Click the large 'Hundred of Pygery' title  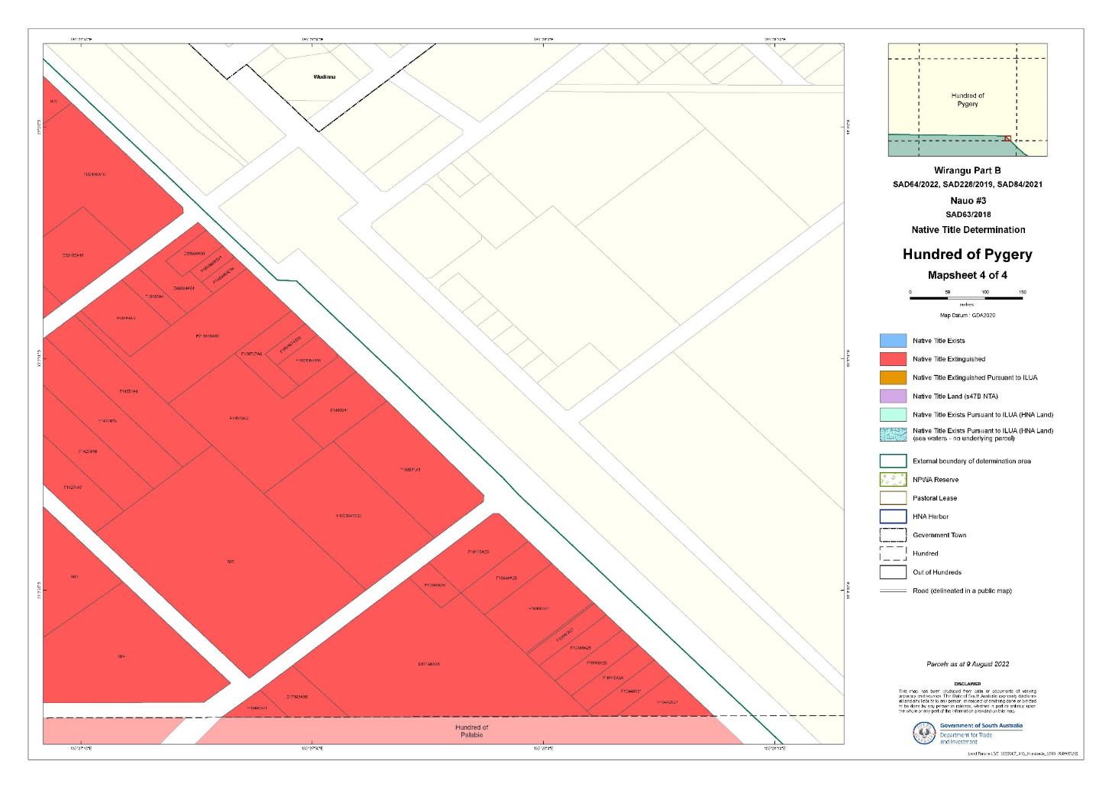pyautogui.click(x=967, y=254)
